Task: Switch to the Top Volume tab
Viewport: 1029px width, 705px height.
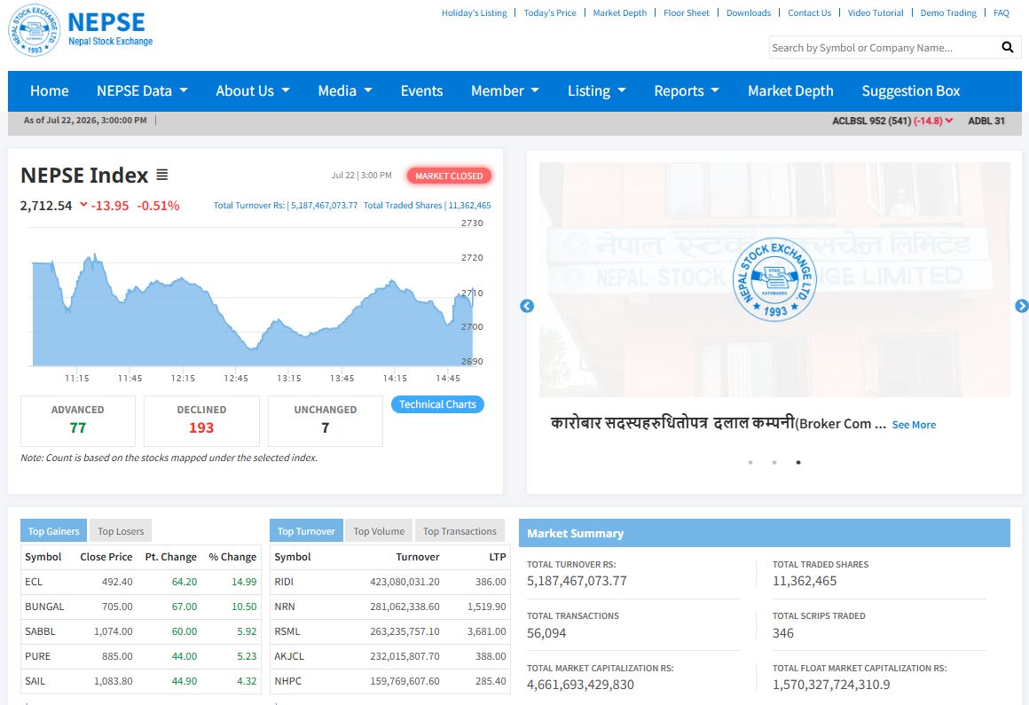Action: (x=379, y=530)
